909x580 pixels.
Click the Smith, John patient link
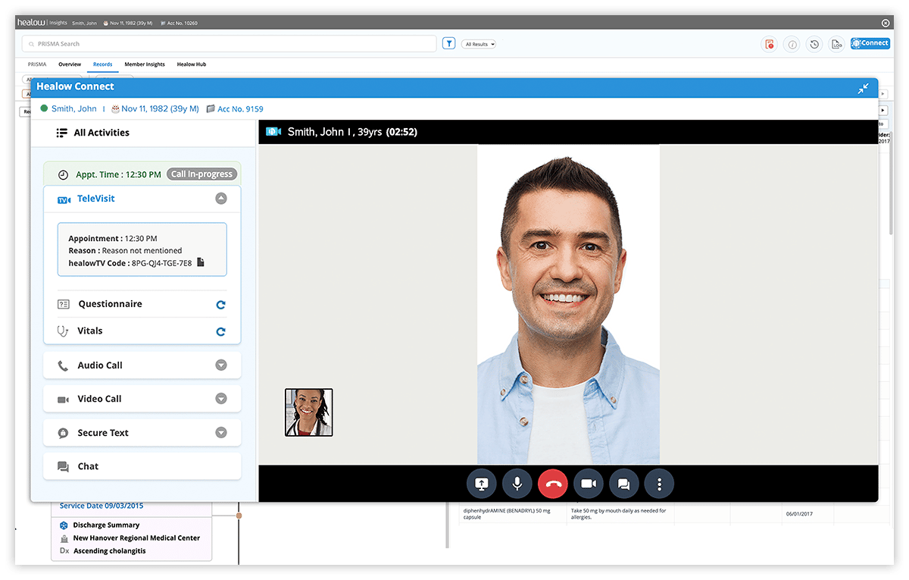pos(74,109)
